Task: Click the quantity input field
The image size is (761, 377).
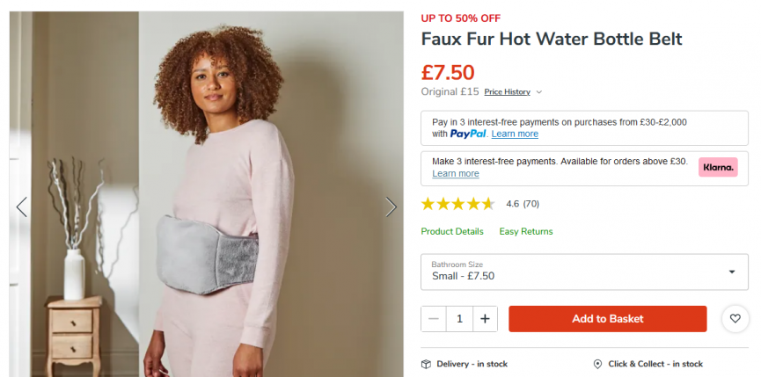Action: point(459,319)
